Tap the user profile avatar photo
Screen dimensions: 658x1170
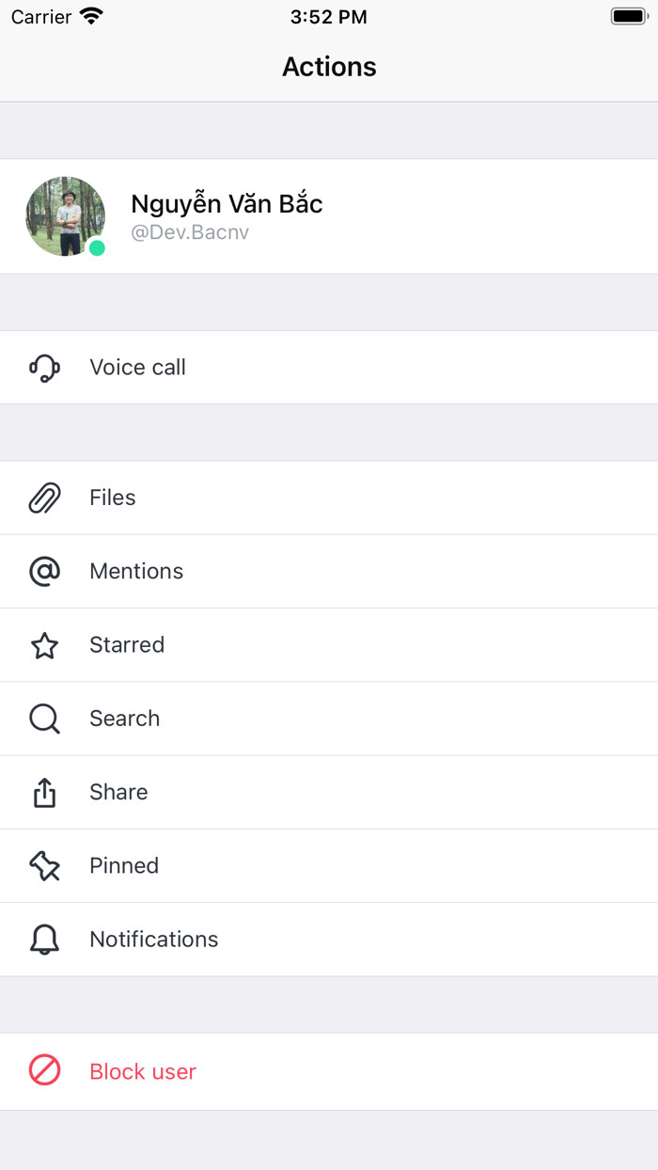[62, 214]
